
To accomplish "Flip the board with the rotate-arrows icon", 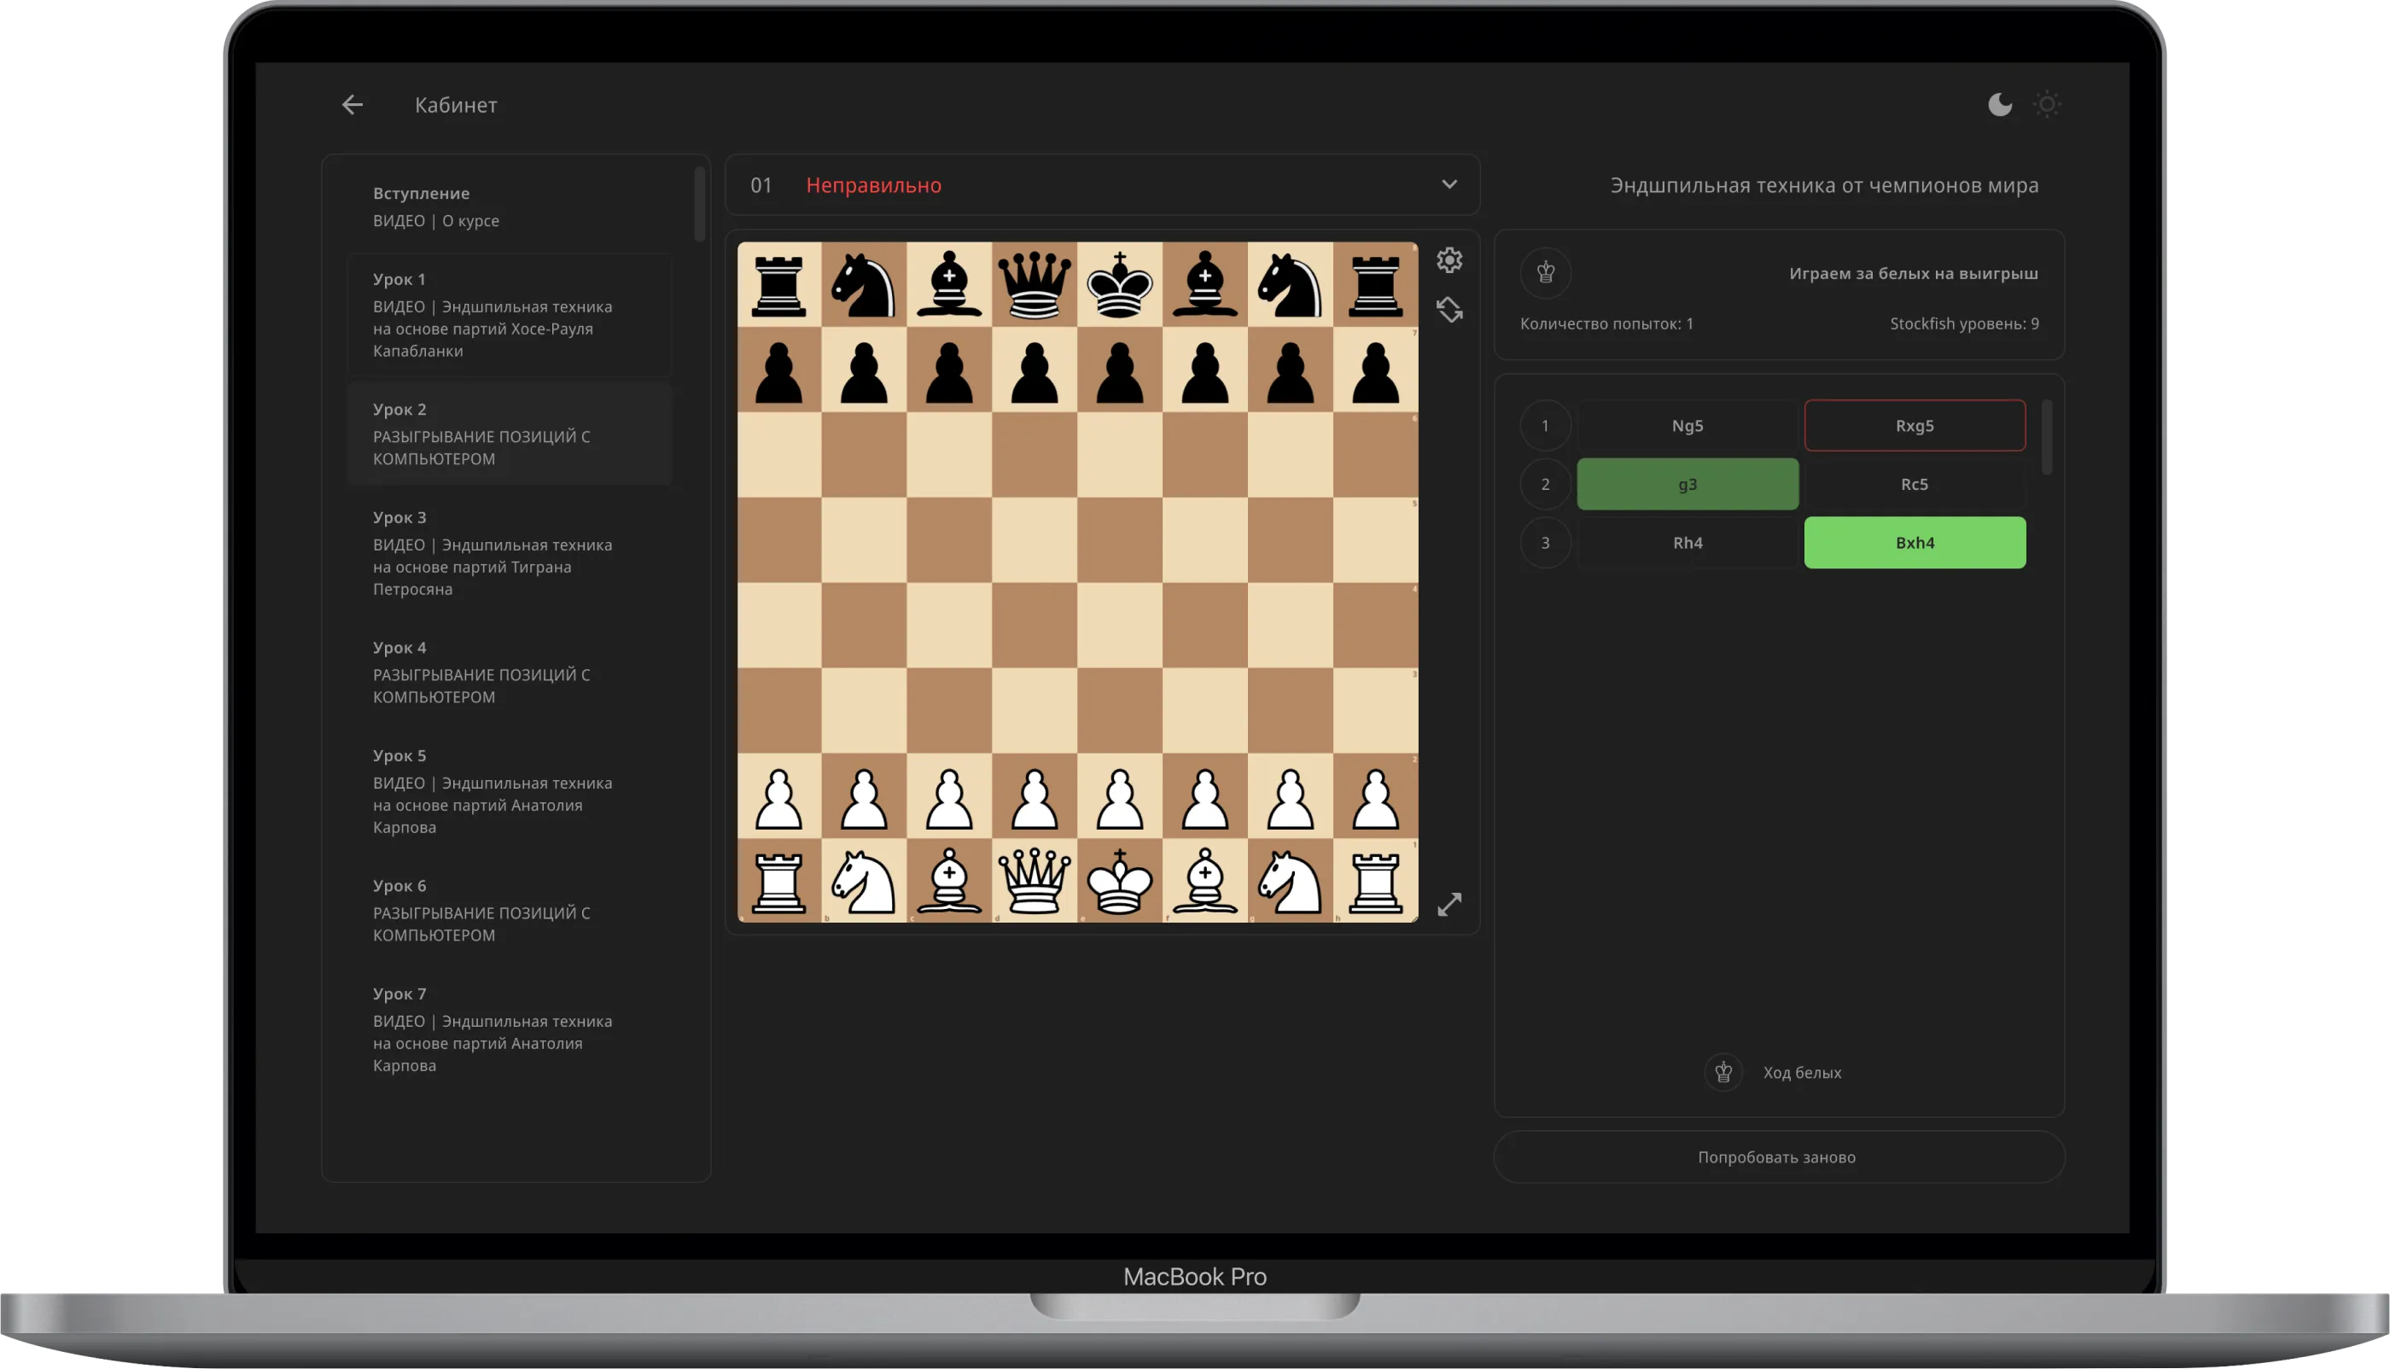I will 1449,309.
